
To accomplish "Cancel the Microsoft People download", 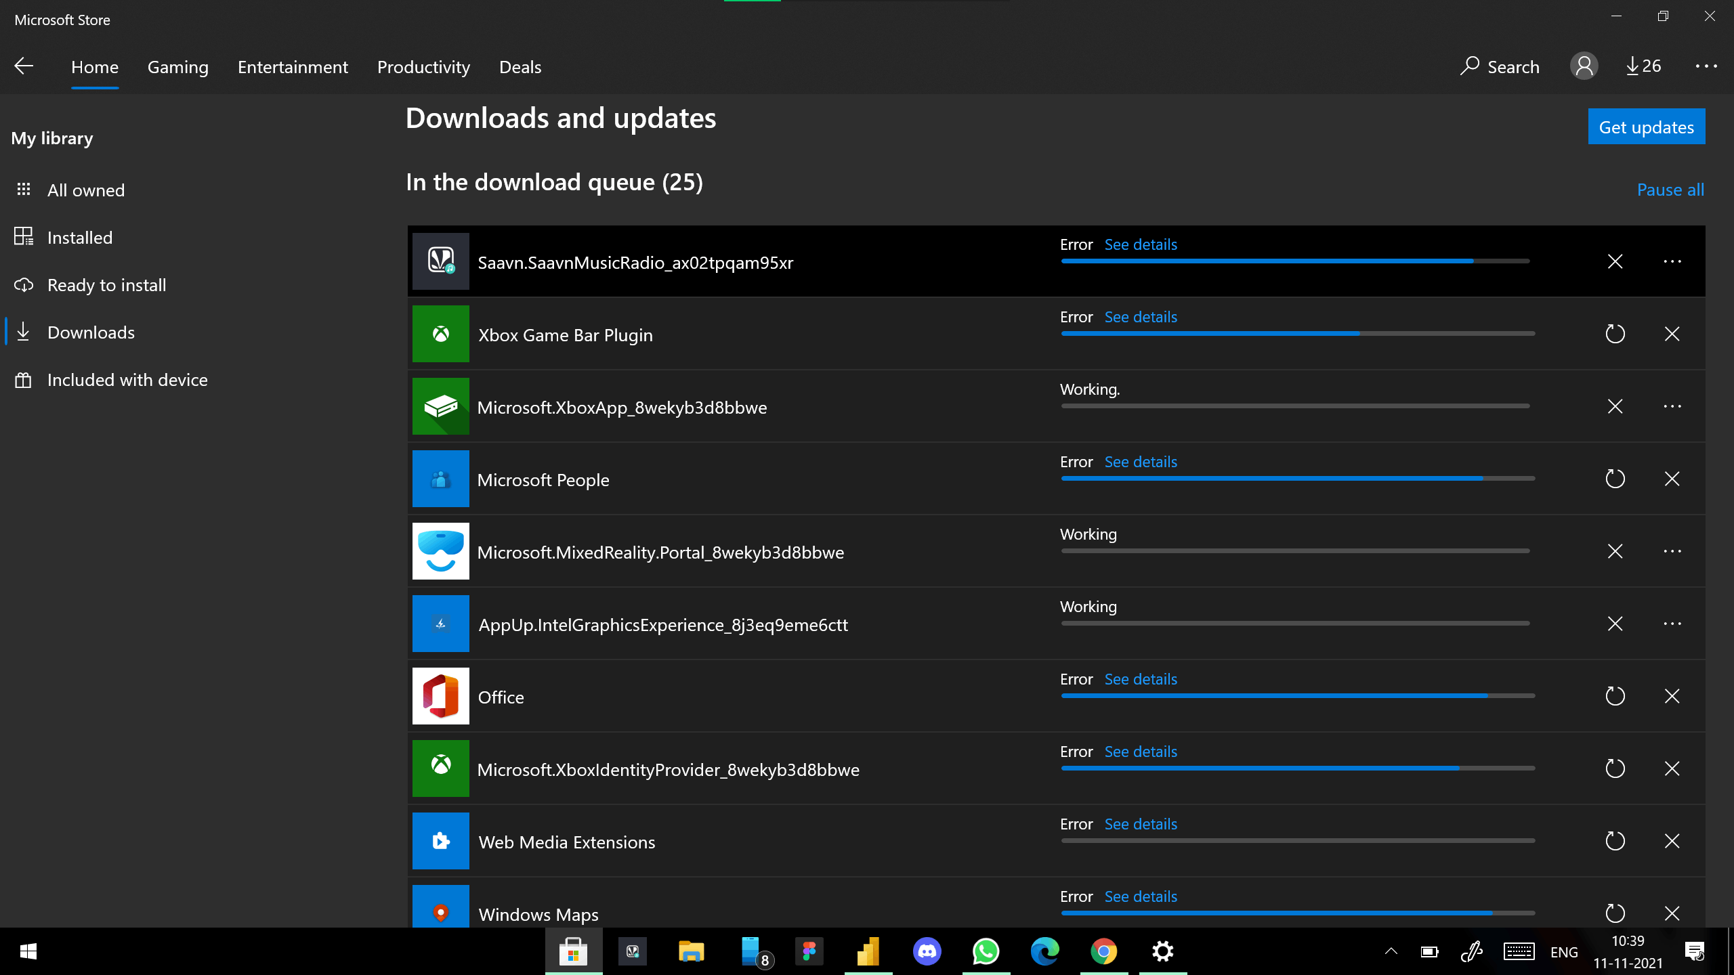I will point(1672,479).
